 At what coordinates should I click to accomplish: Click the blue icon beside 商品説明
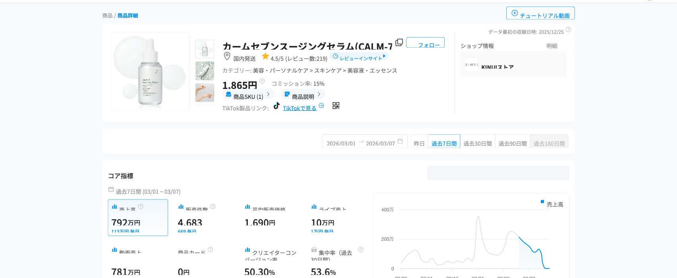click(x=287, y=95)
